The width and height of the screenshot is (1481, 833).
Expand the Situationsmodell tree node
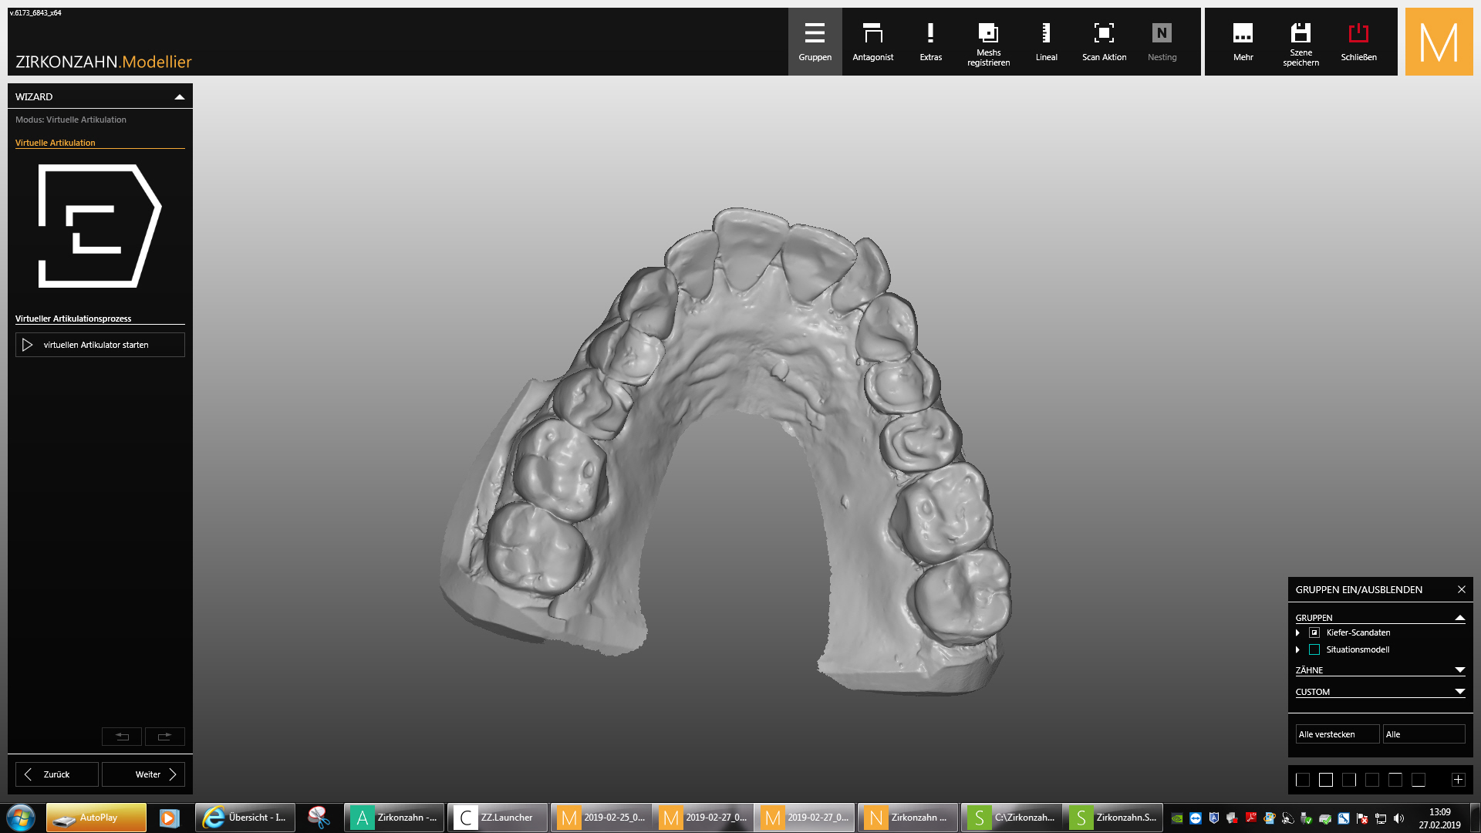pos(1298,649)
